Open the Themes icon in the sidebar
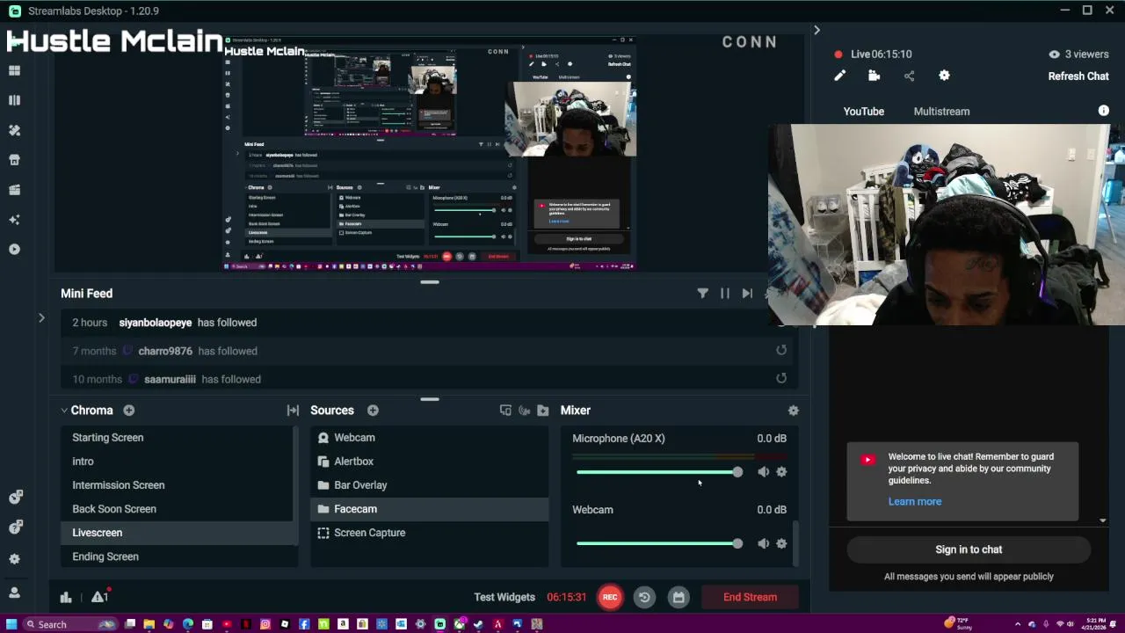Image resolution: width=1125 pixels, height=633 pixels. [14, 130]
